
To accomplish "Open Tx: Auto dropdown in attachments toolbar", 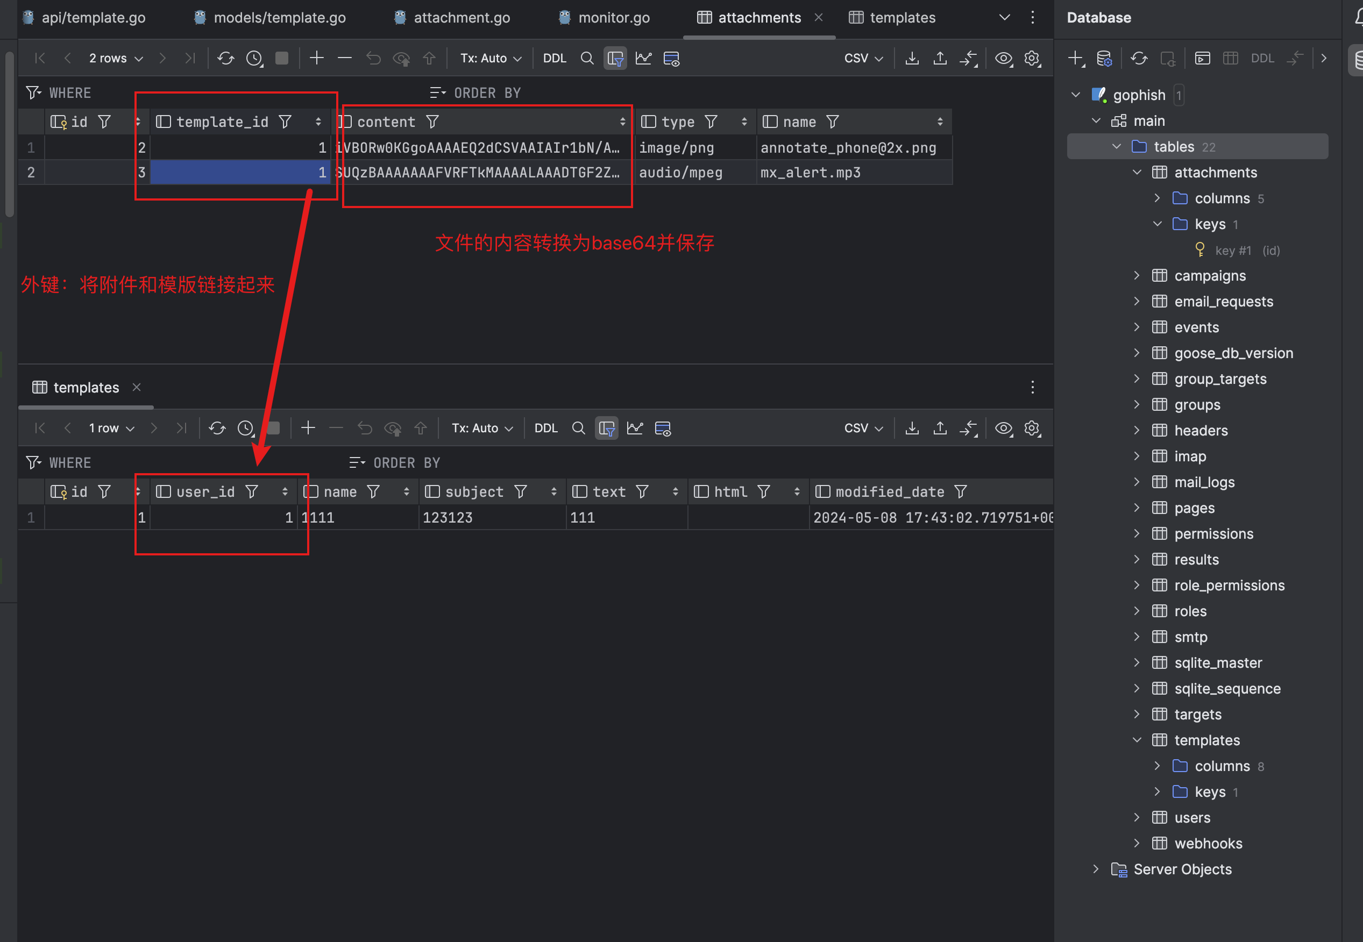I will [491, 59].
